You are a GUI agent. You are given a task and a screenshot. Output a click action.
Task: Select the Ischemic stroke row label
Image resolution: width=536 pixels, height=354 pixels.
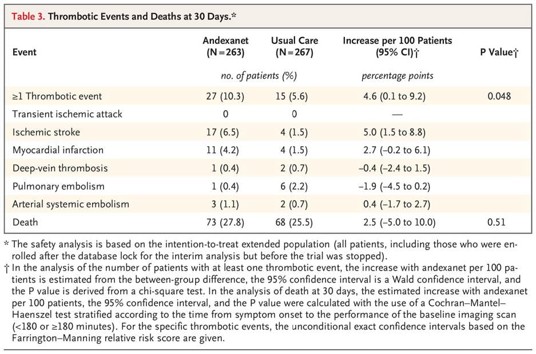click(46, 132)
